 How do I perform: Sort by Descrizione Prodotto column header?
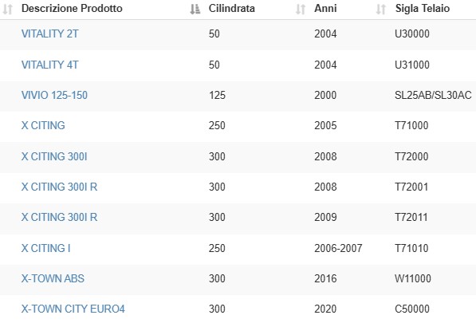click(x=72, y=8)
